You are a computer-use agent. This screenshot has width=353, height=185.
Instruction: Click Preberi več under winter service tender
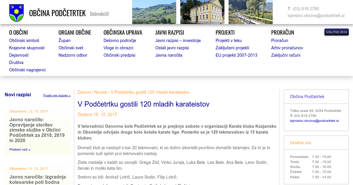[20, 149]
